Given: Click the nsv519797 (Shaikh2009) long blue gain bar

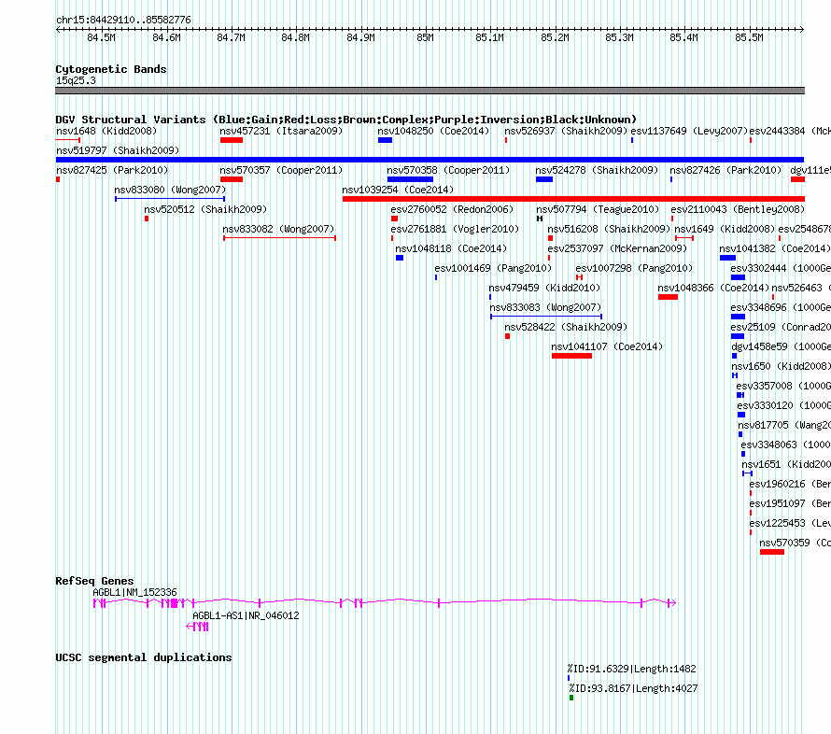Looking at the screenshot, I should click(x=430, y=160).
